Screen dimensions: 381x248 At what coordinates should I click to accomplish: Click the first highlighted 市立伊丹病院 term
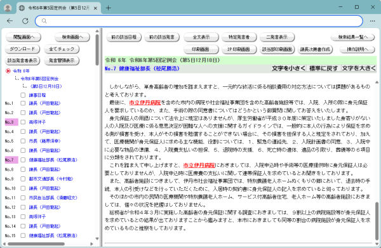tap(145, 103)
